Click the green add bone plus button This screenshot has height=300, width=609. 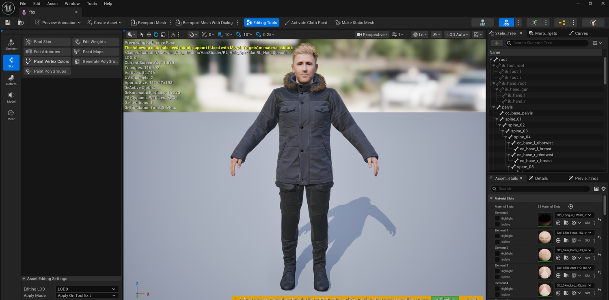tap(497, 43)
